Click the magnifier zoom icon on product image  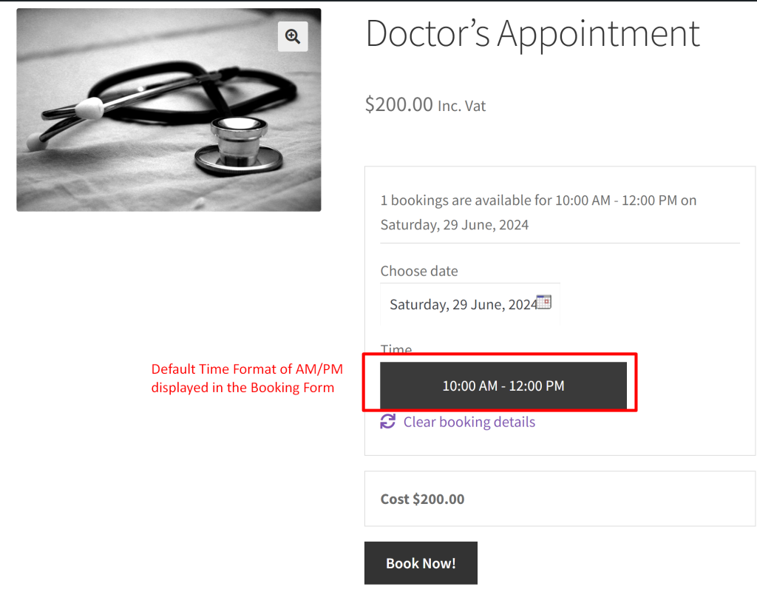[x=293, y=36]
